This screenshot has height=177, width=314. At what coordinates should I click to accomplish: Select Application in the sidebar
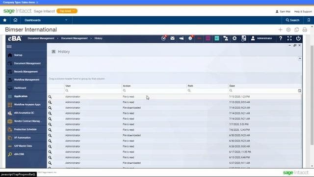26,96
